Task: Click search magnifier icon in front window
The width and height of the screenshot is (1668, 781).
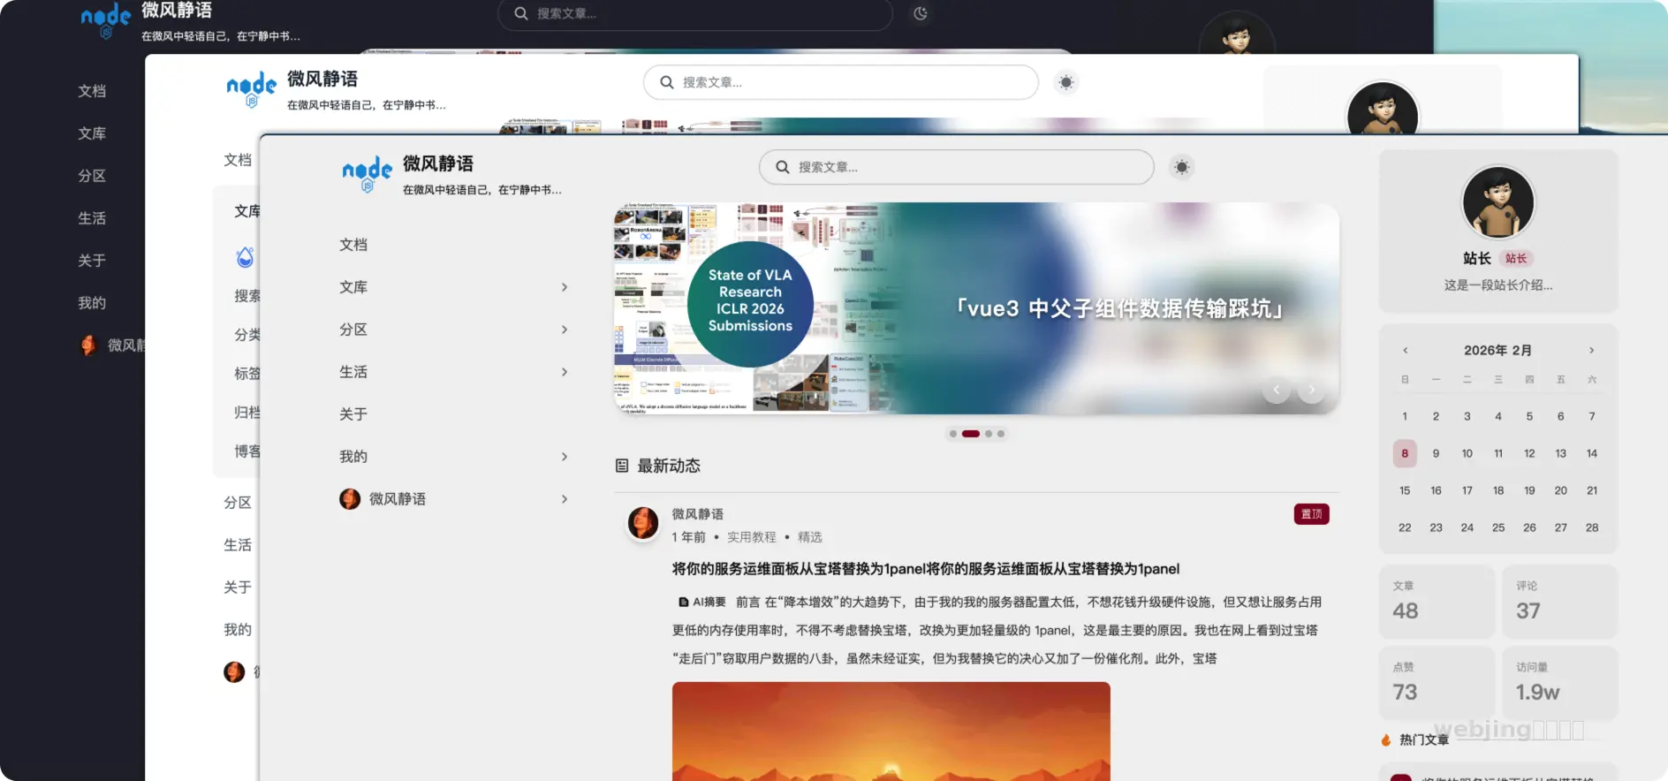Action: pos(783,167)
